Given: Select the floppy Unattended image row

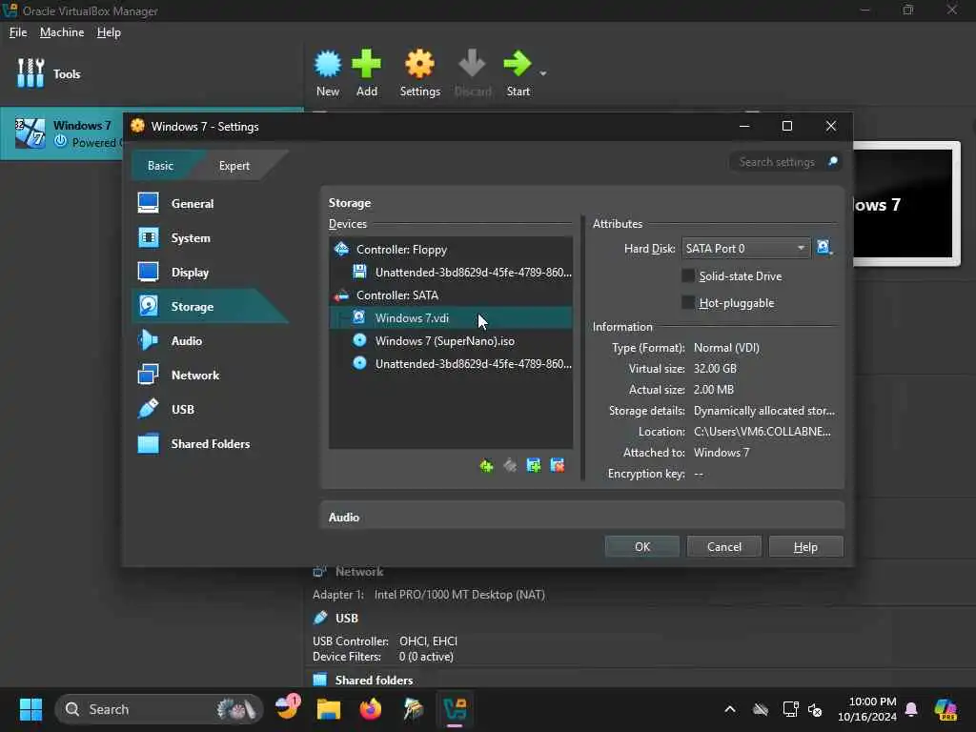Looking at the screenshot, I should pyautogui.click(x=451, y=272).
